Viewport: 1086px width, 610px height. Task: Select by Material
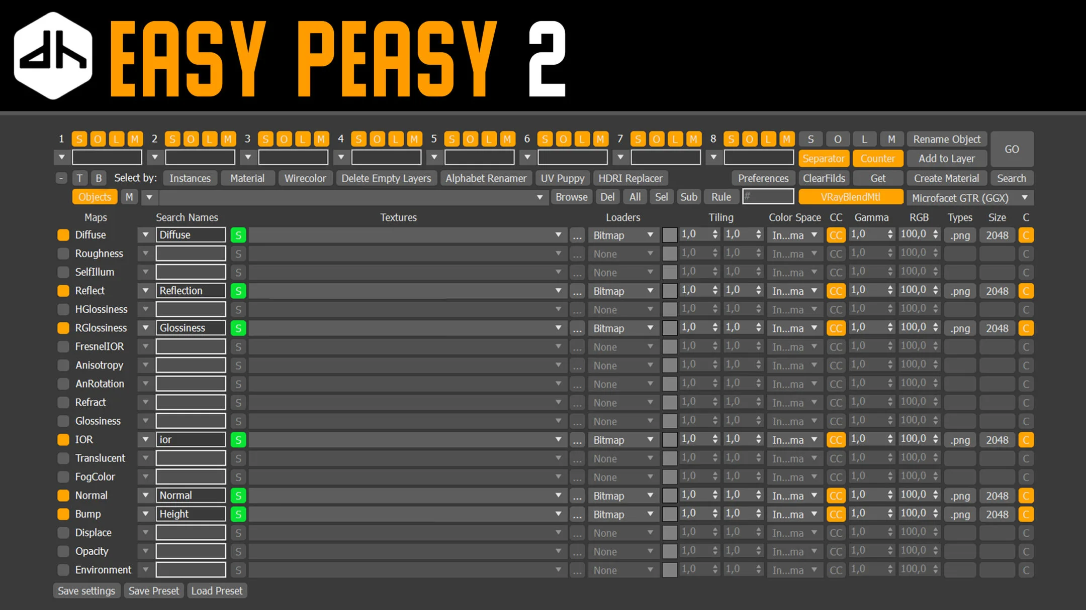point(247,178)
